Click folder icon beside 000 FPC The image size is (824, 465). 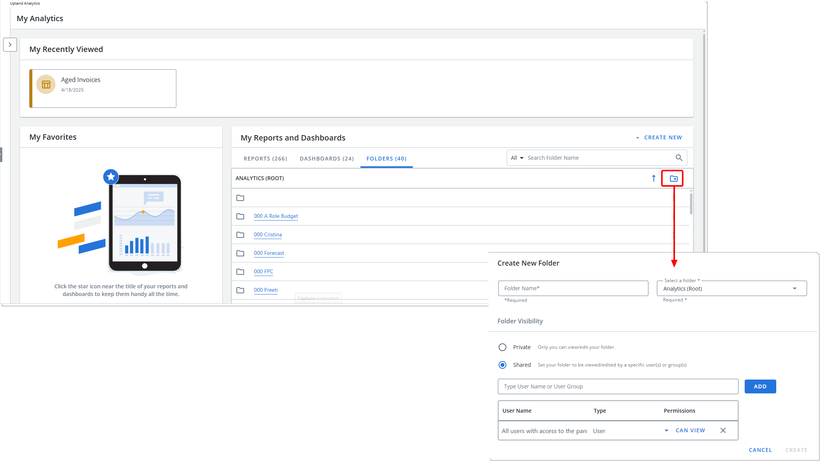[240, 272]
